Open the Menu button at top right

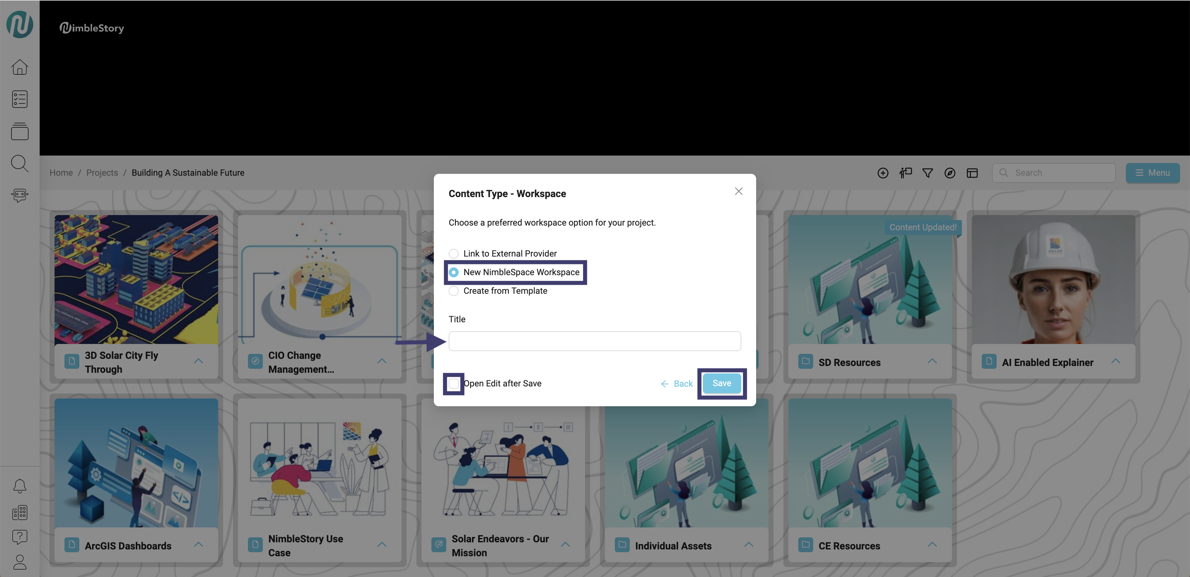[x=1152, y=173]
